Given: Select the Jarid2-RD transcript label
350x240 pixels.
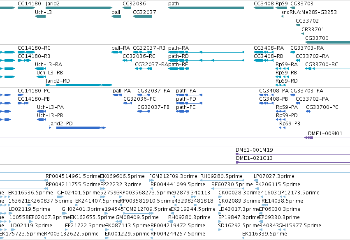Looking at the screenshot, I should (x=58, y=81).
